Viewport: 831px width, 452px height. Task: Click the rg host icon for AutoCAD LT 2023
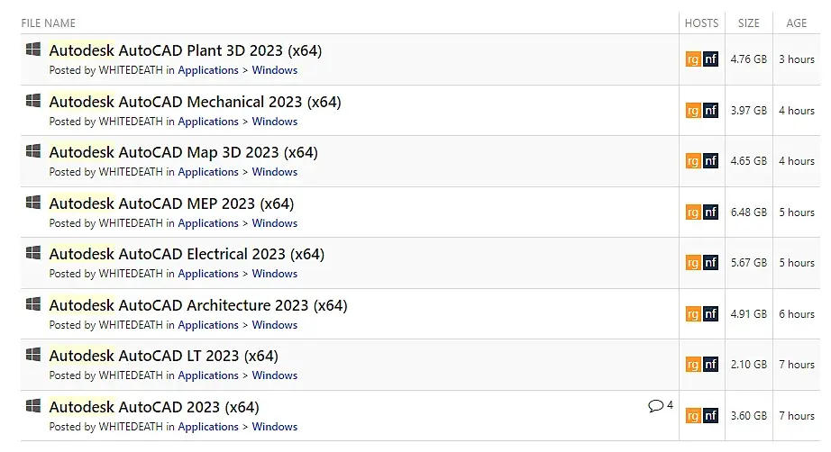(x=693, y=365)
